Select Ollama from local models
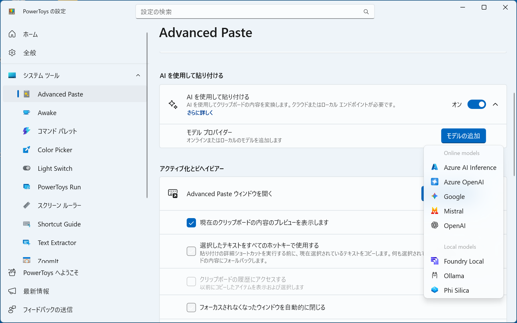 (463, 276)
